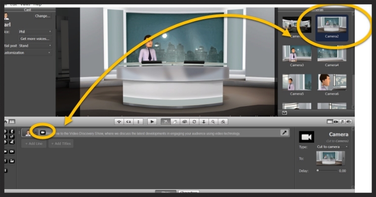Click the Play button in the toolbar
This screenshot has height=197, width=376.
coord(152,122)
